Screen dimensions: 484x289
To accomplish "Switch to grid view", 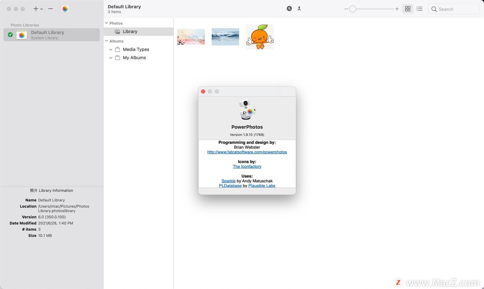I will tap(408, 9).
